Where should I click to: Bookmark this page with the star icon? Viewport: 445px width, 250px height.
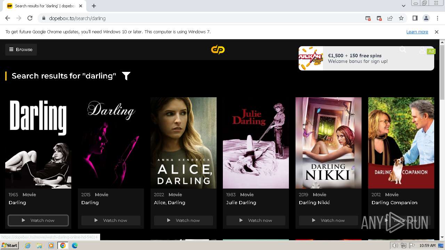tap(401, 18)
